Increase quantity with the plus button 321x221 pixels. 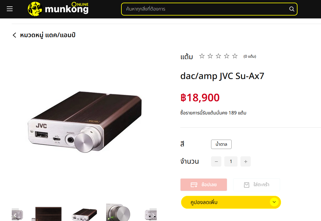pos(246,162)
